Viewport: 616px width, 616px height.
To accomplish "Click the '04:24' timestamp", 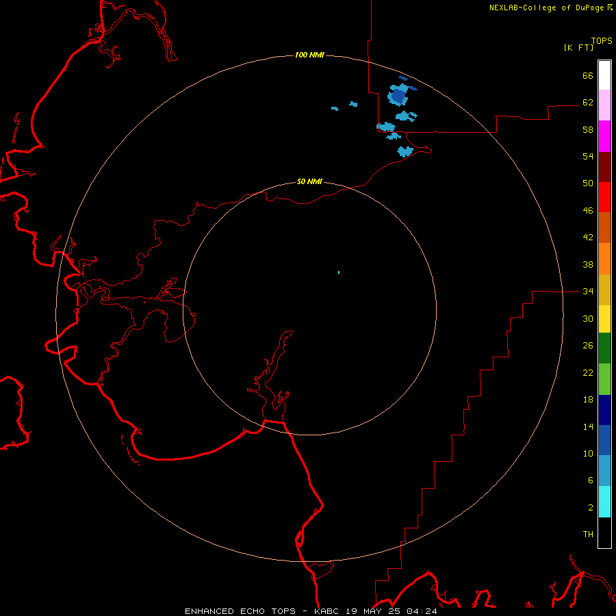I will coord(422,611).
